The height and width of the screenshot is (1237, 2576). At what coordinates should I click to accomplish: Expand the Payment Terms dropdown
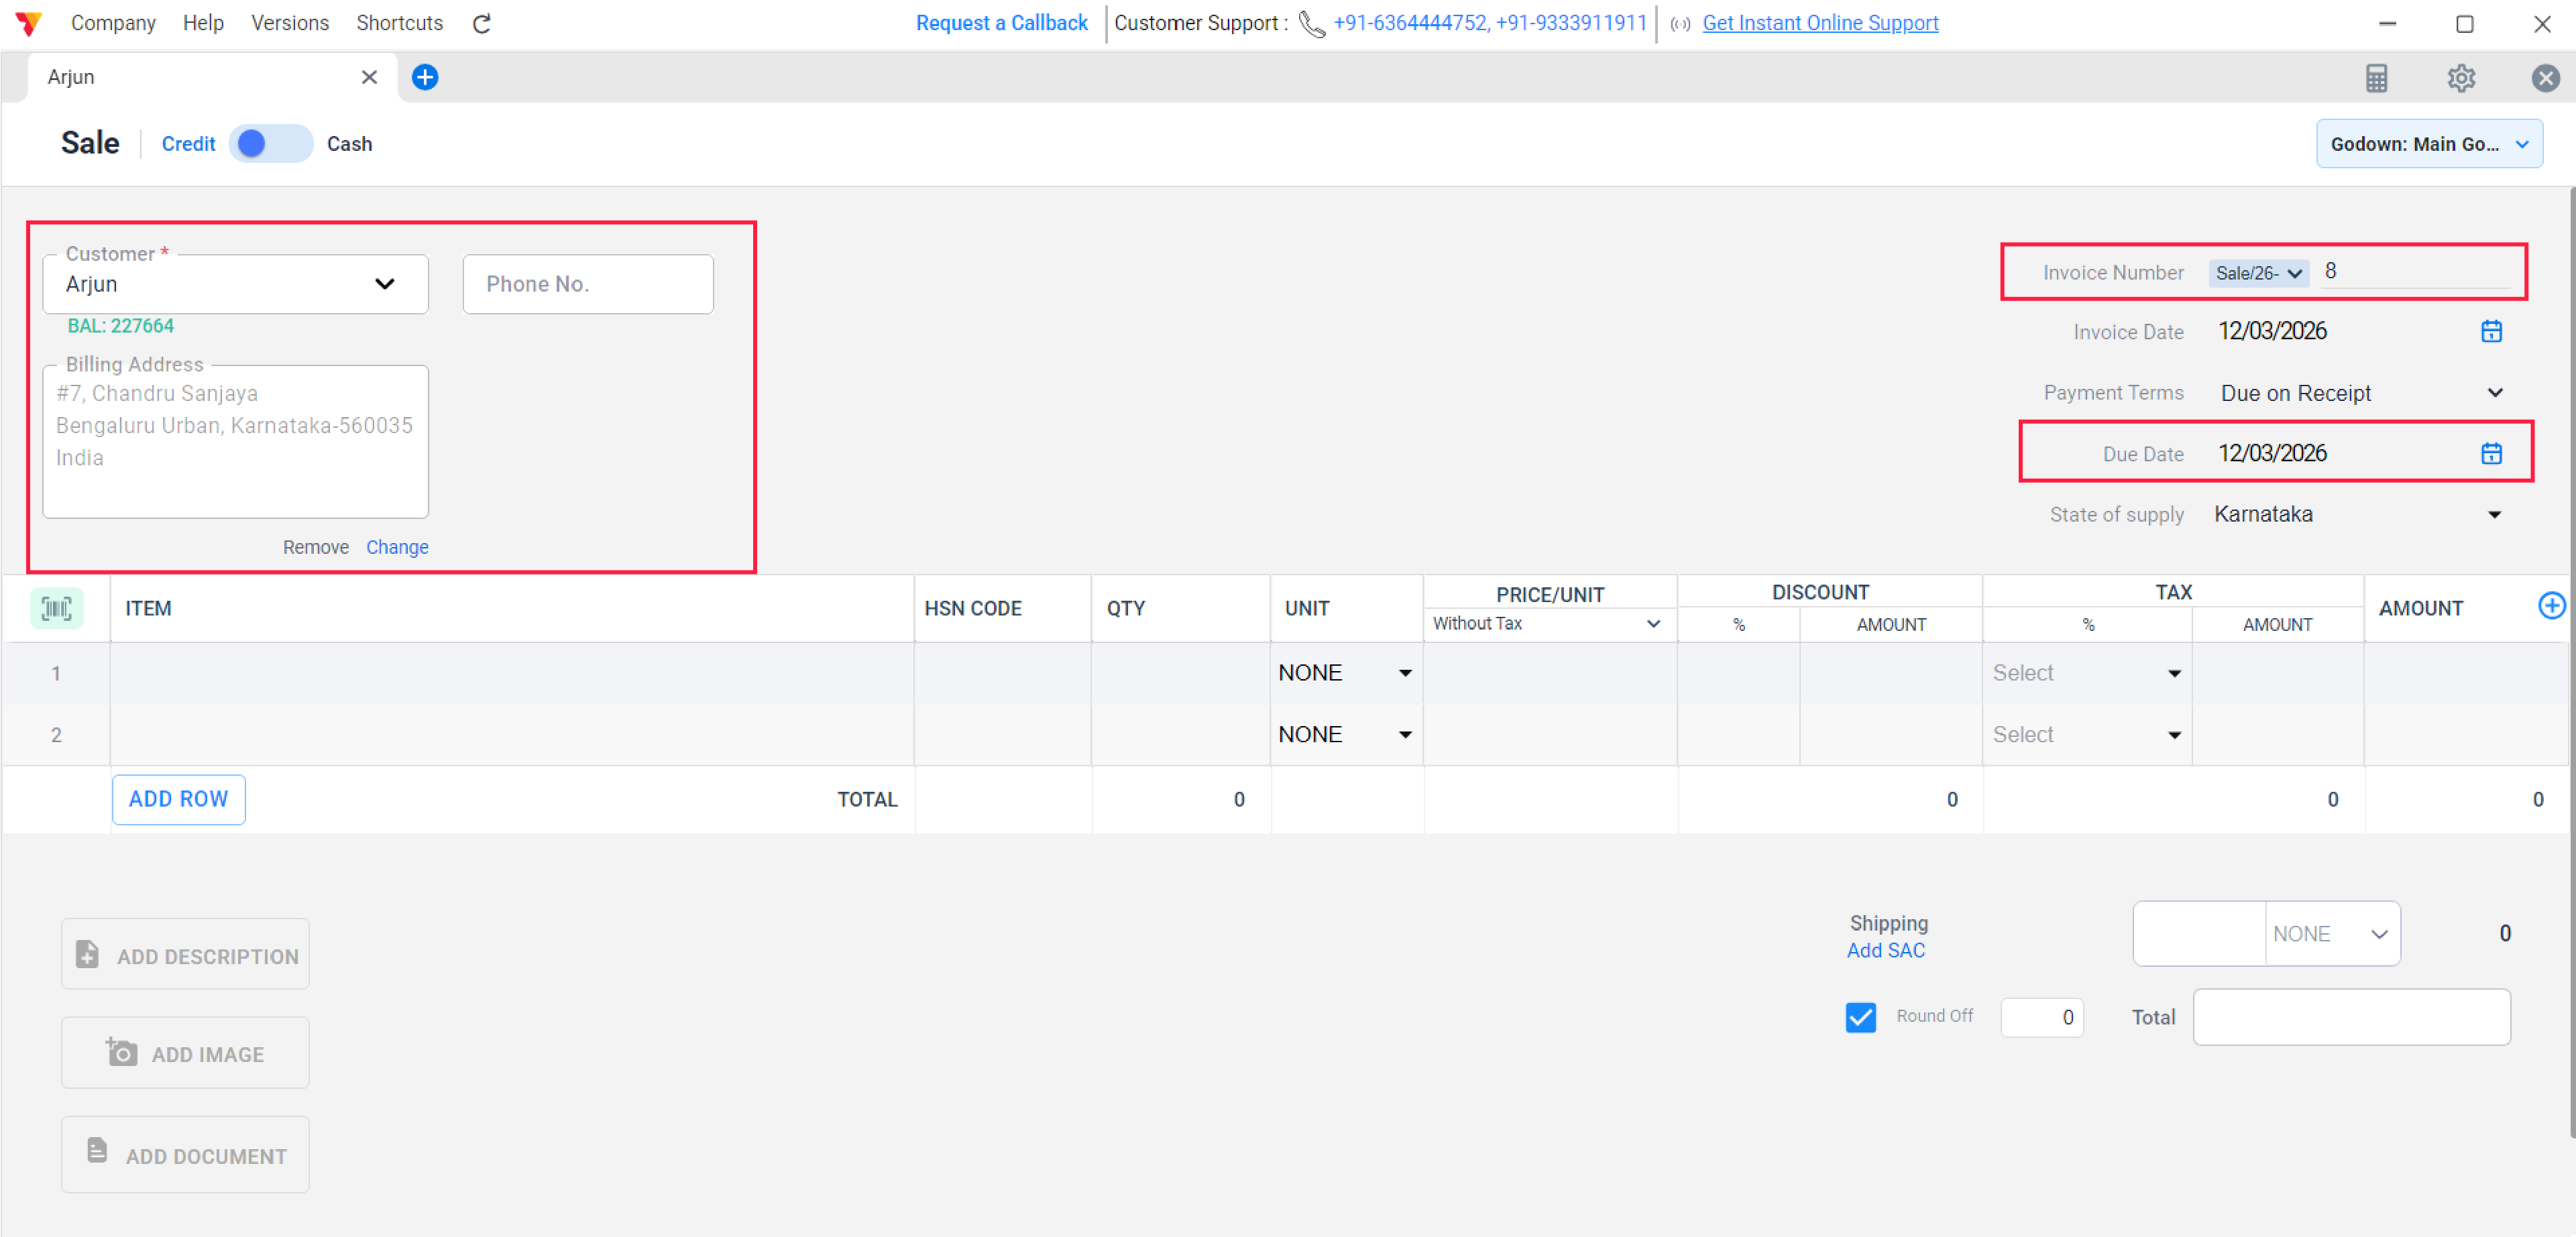(x=2495, y=392)
